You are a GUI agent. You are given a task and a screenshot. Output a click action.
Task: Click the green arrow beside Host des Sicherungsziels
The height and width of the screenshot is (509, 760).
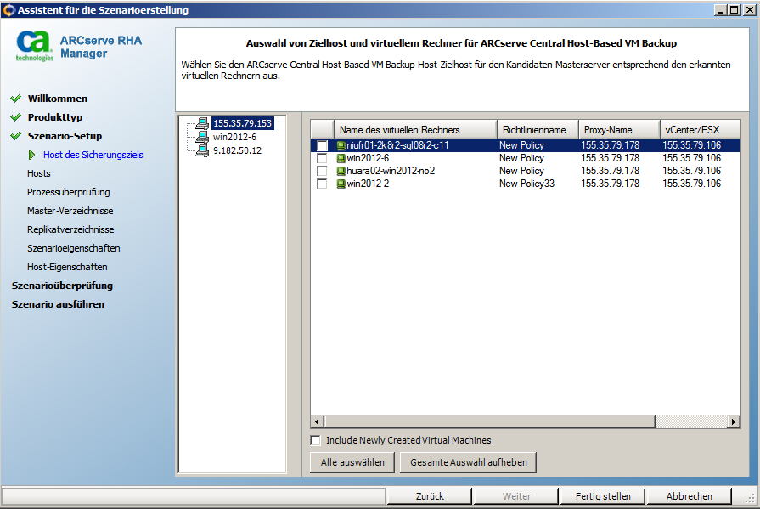click(x=32, y=155)
